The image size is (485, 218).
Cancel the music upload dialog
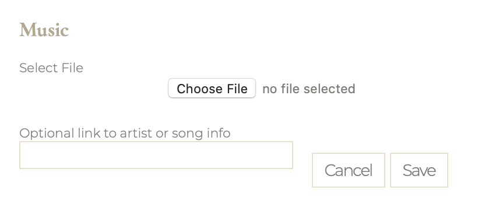(x=349, y=170)
